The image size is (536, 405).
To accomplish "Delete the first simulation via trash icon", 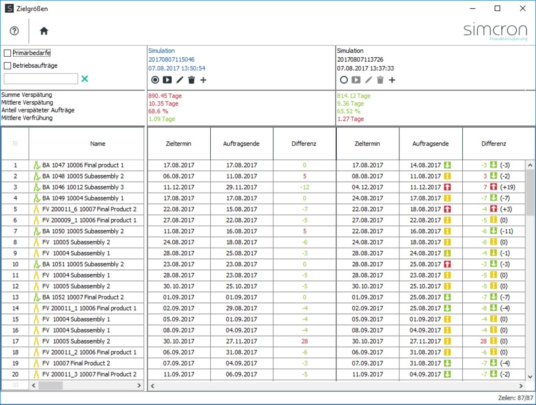I will (191, 80).
